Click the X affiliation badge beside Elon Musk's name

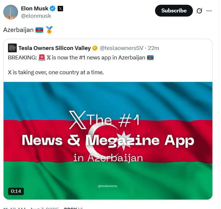tap(60, 9)
